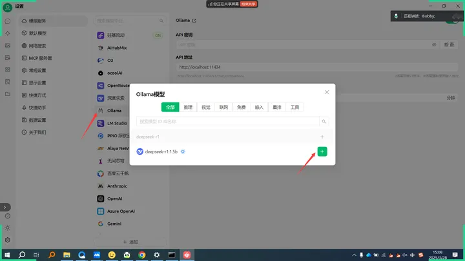Select the 深度求索 provider
465x261 pixels.
click(x=112, y=98)
